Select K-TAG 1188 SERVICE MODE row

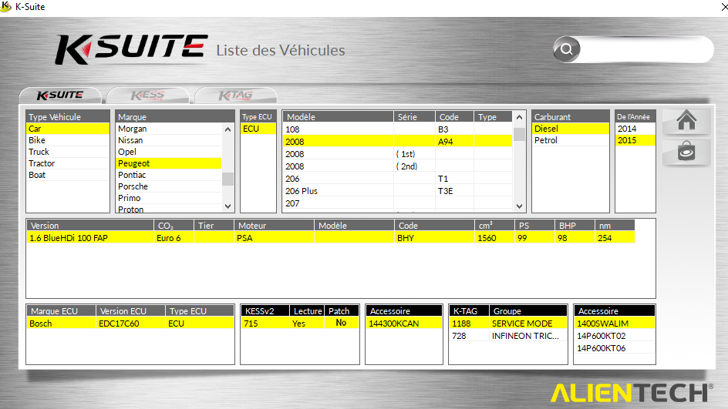pyautogui.click(x=508, y=324)
